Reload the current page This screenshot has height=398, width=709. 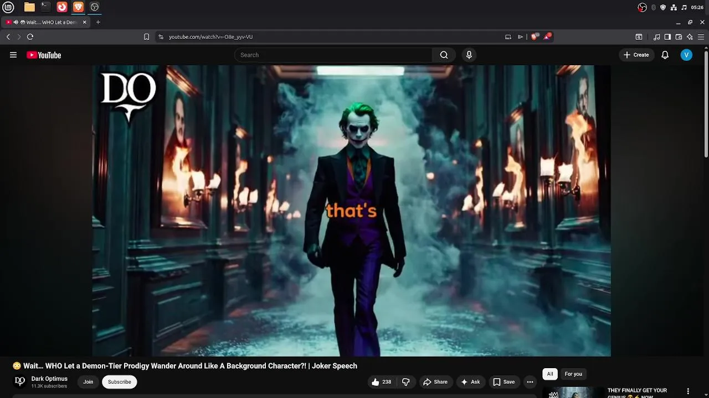[x=30, y=36]
